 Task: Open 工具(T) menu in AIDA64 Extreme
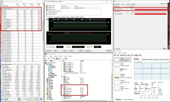tap(66, 56)
